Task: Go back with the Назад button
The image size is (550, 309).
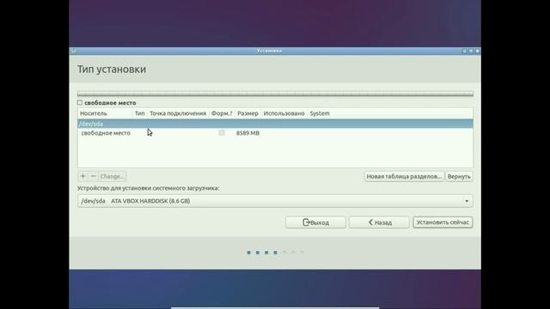Action: 379,222
